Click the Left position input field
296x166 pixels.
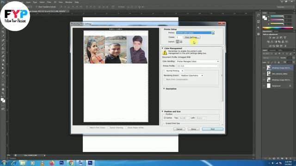(201, 118)
